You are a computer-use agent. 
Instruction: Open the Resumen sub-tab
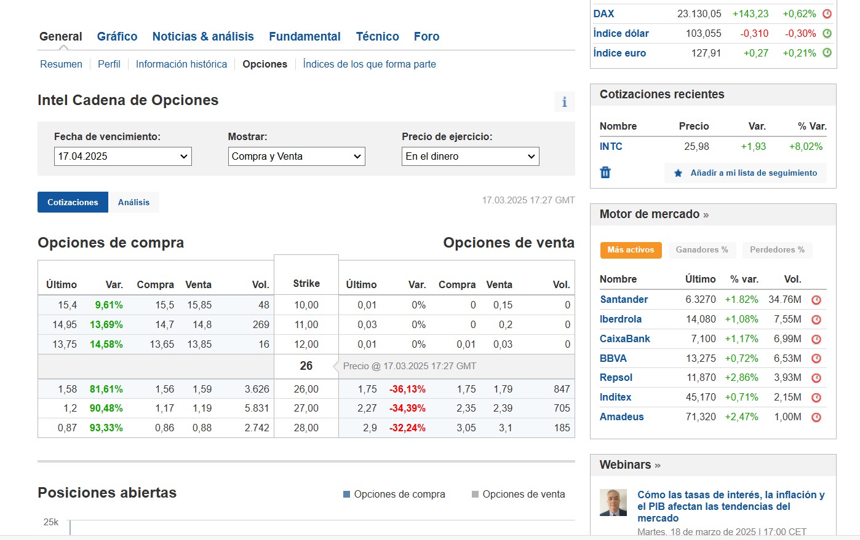coord(61,64)
